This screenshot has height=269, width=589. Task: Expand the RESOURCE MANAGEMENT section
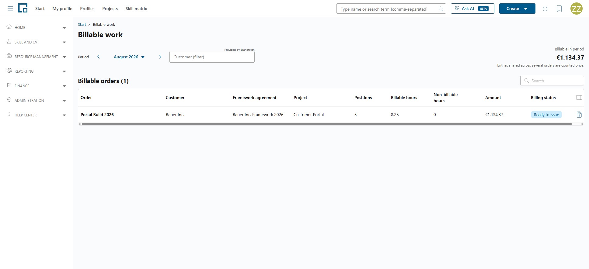pos(64,57)
